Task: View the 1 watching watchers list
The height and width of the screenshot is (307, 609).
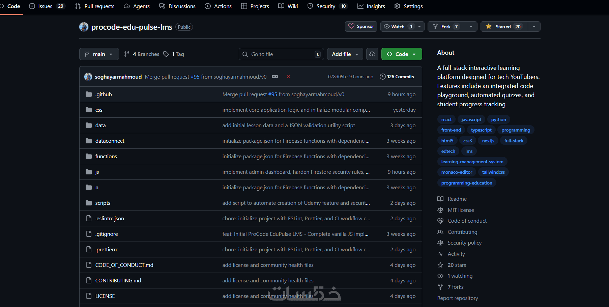Action: point(455,276)
